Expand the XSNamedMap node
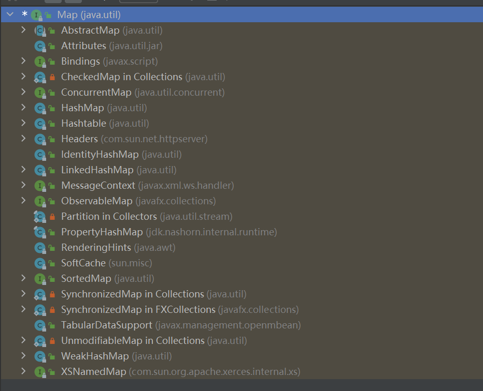 click(x=23, y=371)
